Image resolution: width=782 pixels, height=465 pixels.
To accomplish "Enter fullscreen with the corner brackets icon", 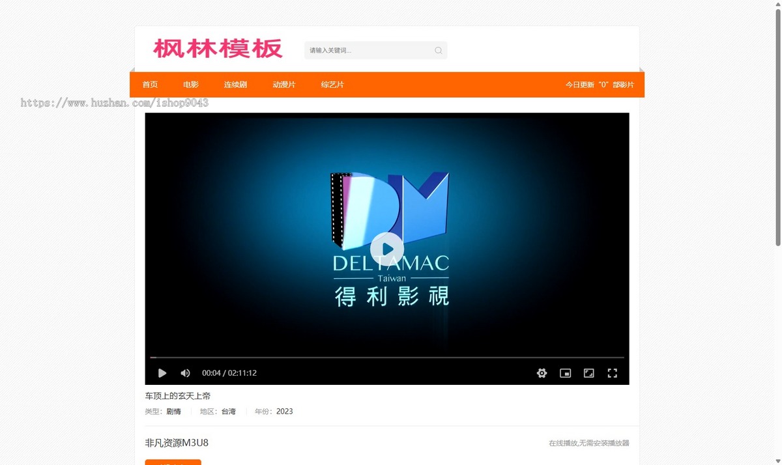I will (612, 373).
